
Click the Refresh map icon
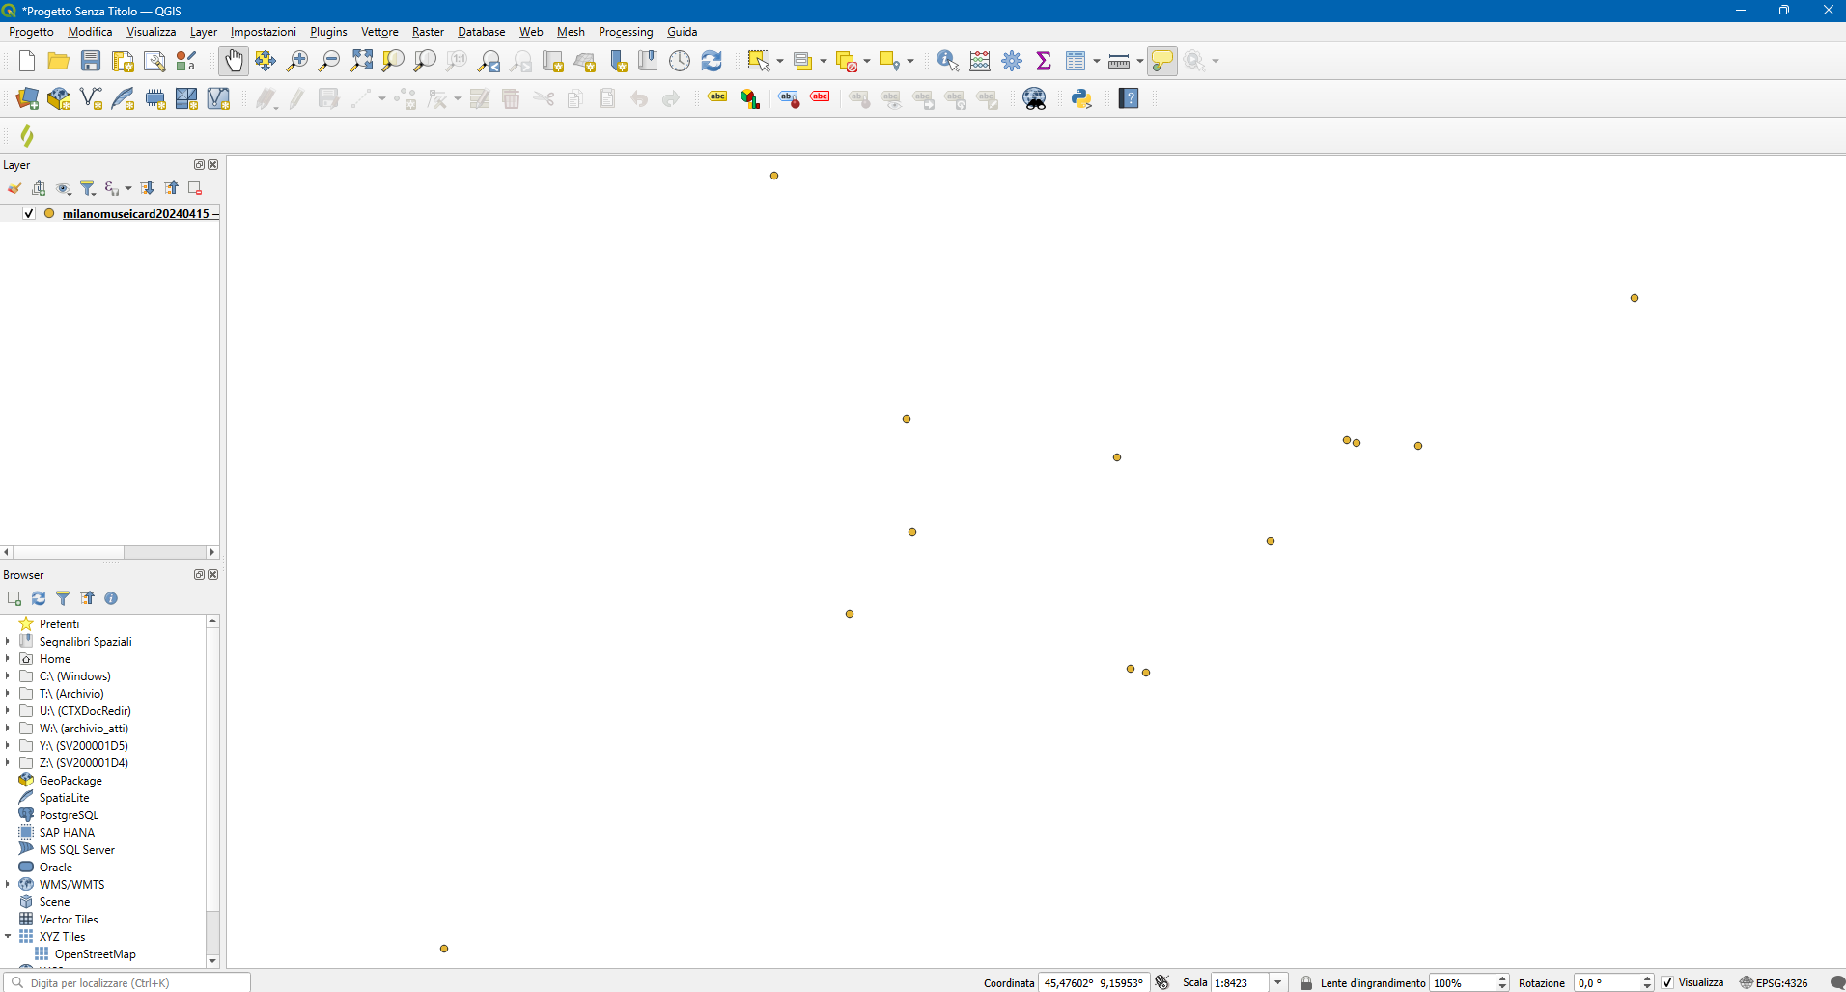712,61
